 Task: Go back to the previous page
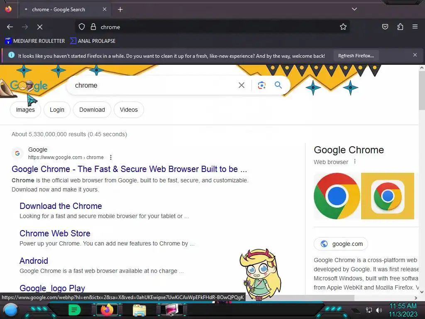point(10,27)
